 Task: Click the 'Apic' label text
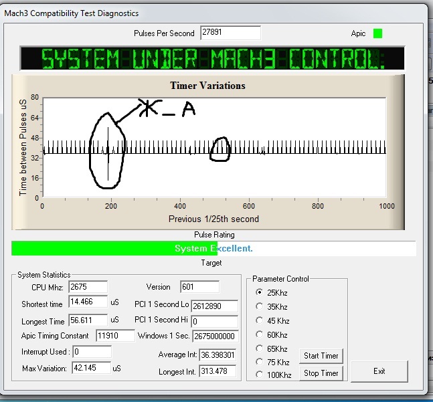[x=358, y=33]
